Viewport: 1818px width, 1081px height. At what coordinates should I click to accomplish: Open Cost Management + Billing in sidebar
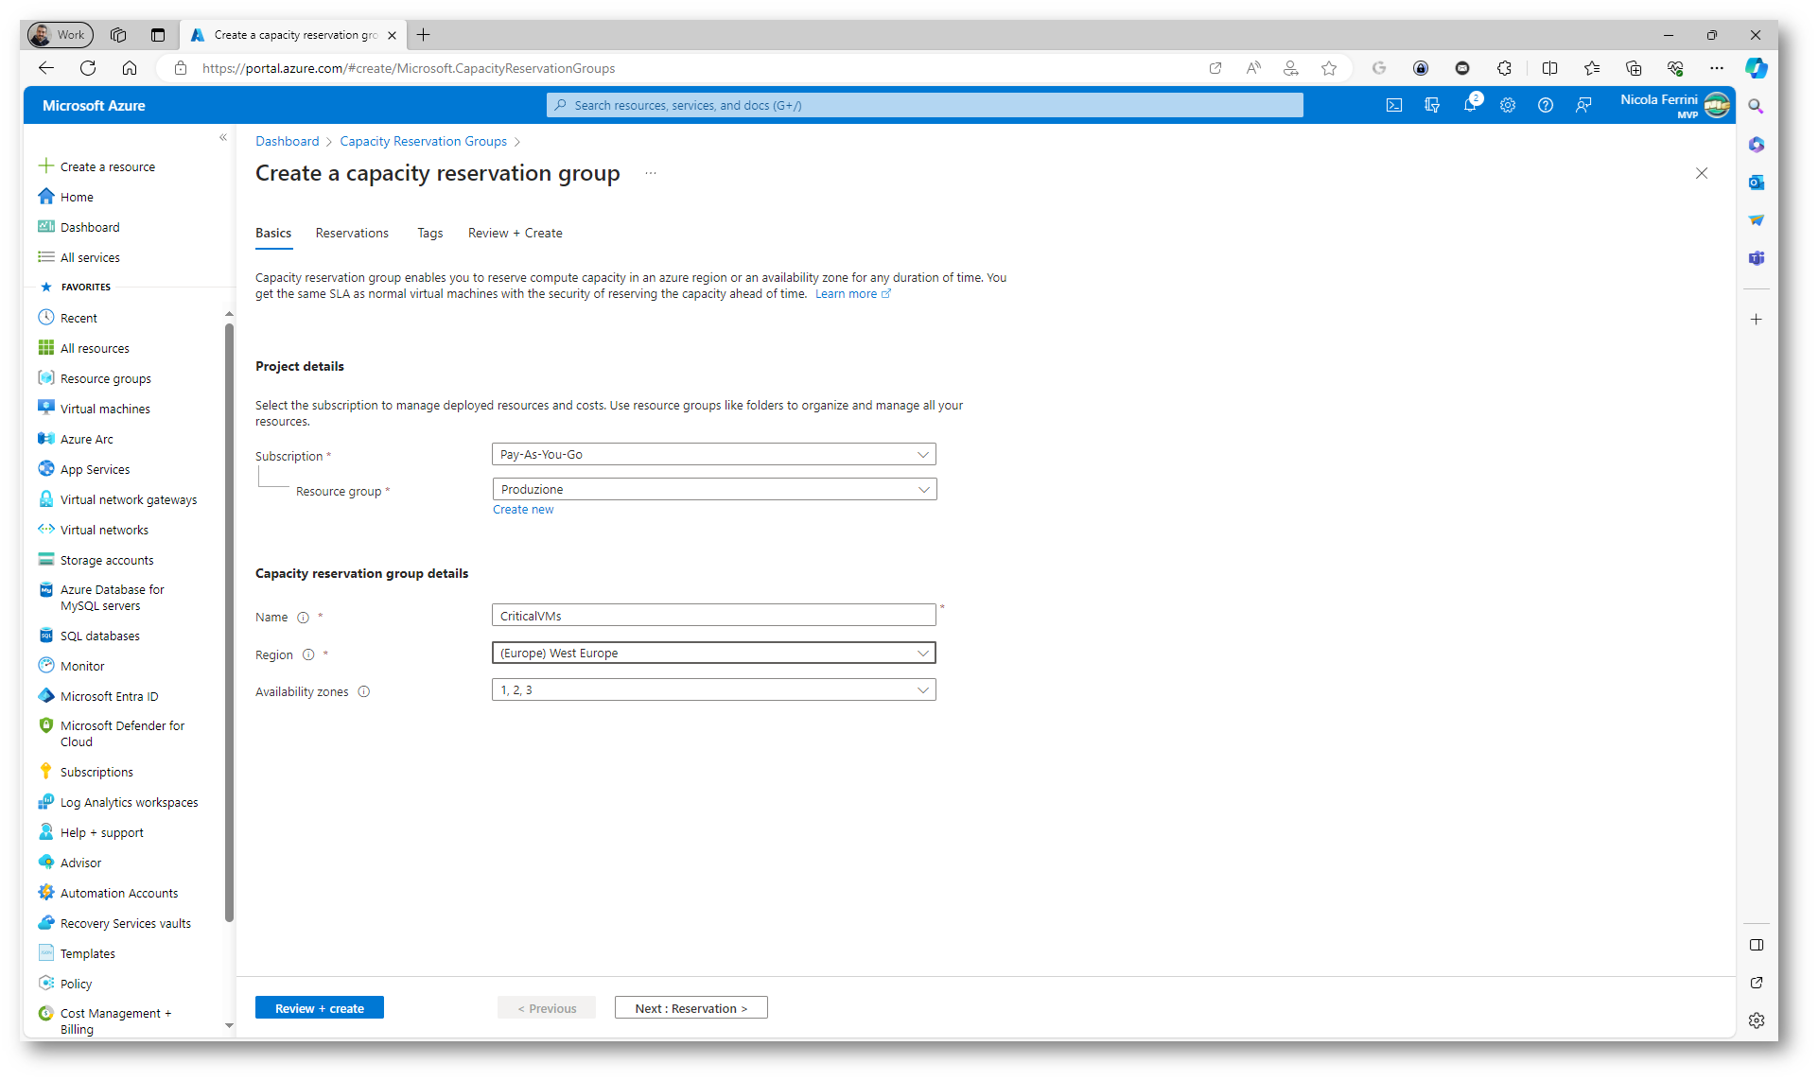[115, 1020]
